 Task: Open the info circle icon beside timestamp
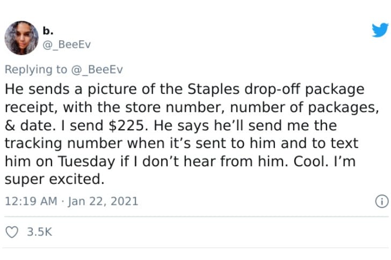pyautogui.click(x=382, y=201)
